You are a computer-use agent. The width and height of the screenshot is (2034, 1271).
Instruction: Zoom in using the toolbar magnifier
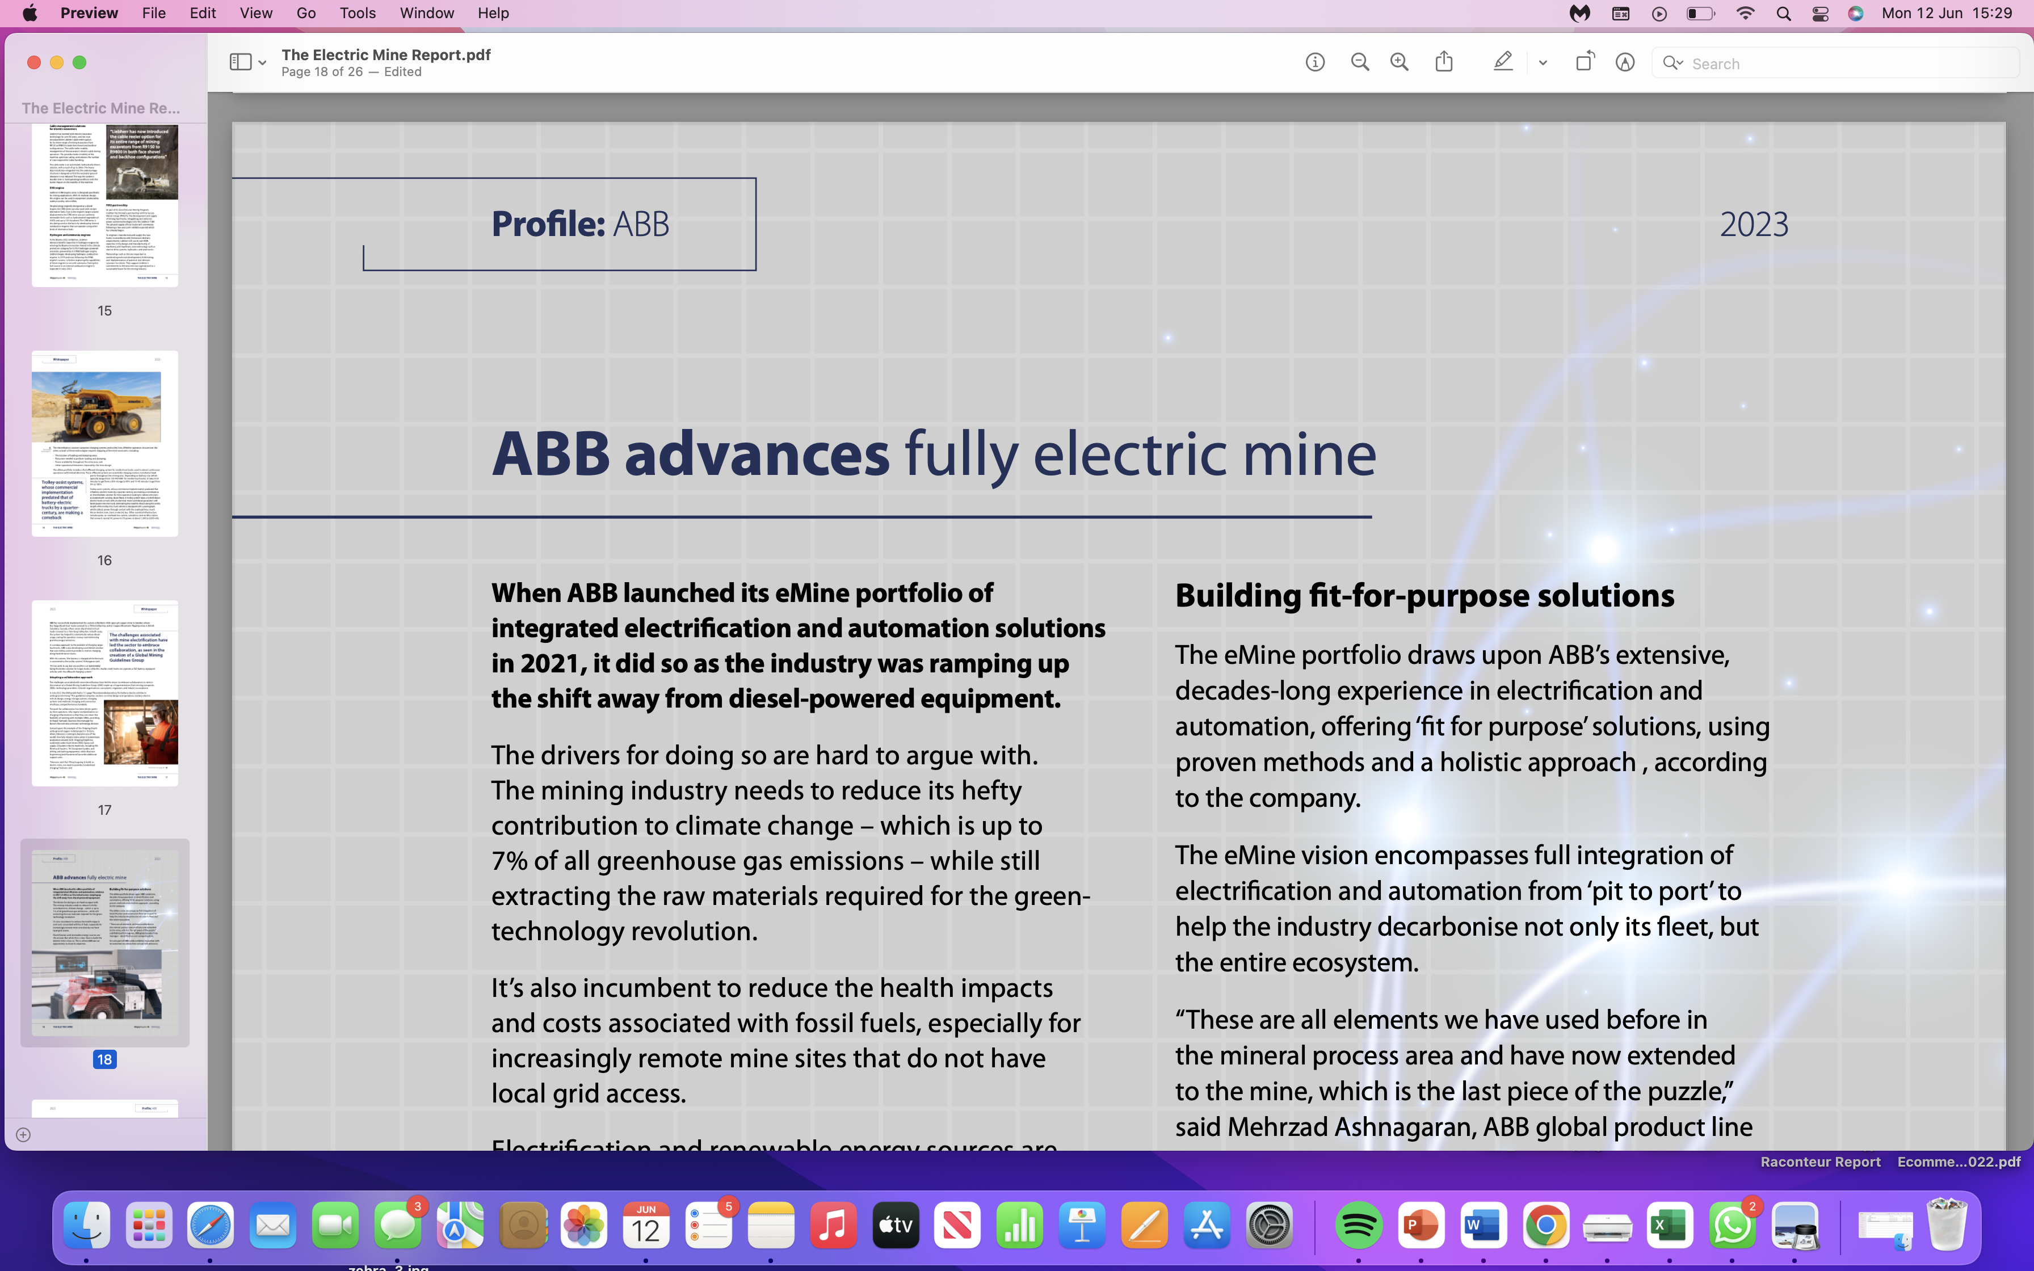click(x=1400, y=62)
